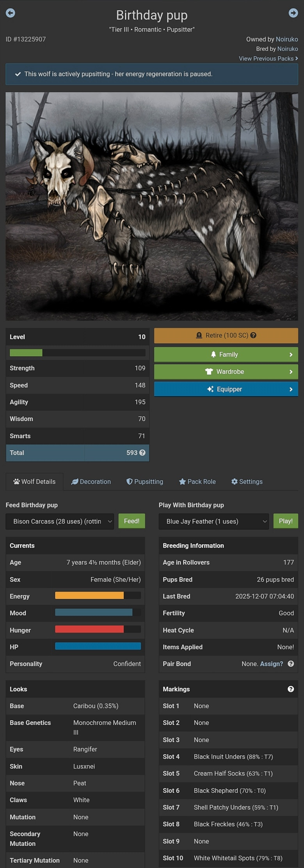This screenshot has width=304, height=868.
Task: Click Personality value Confident
Action: tap(127, 664)
